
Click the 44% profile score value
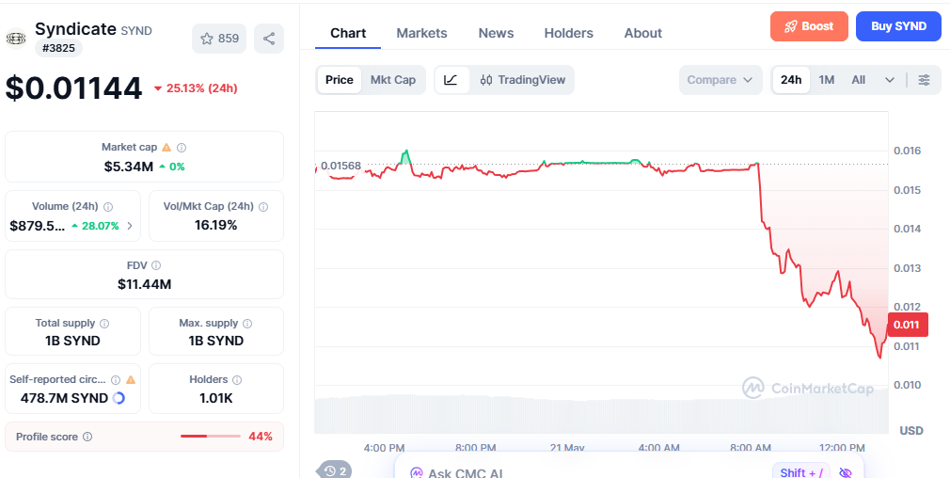[261, 437]
